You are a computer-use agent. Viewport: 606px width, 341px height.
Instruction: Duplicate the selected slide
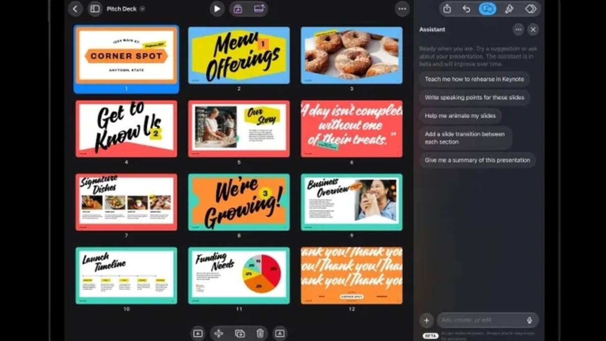(x=240, y=333)
